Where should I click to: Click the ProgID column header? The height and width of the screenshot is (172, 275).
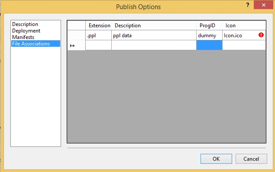tap(209, 26)
